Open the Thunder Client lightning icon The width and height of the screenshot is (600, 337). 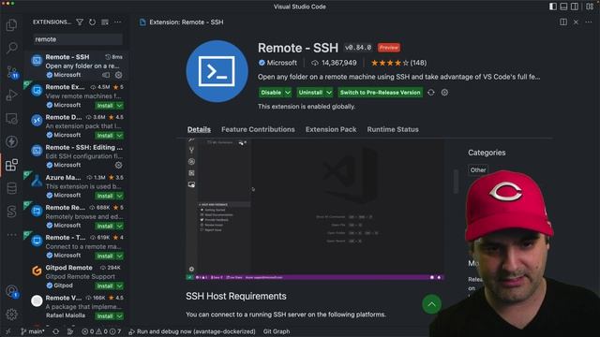point(11,141)
